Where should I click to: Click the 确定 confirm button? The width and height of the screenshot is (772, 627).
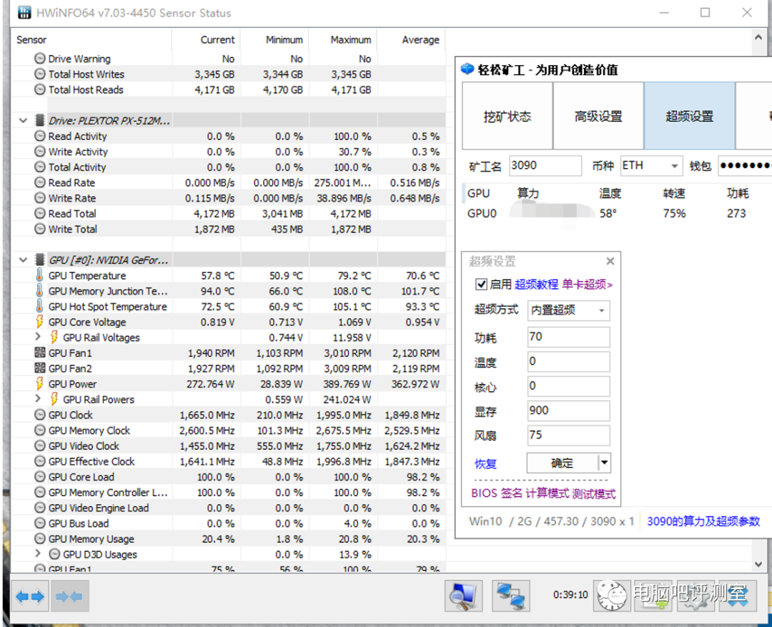tap(562, 463)
